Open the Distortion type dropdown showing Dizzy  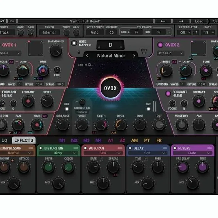pos(58,153)
